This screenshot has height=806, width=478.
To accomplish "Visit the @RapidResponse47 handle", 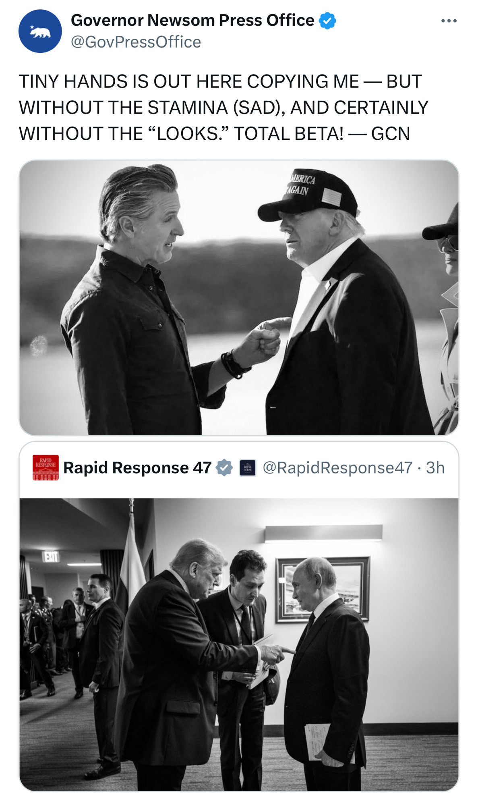I will tap(337, 467).
